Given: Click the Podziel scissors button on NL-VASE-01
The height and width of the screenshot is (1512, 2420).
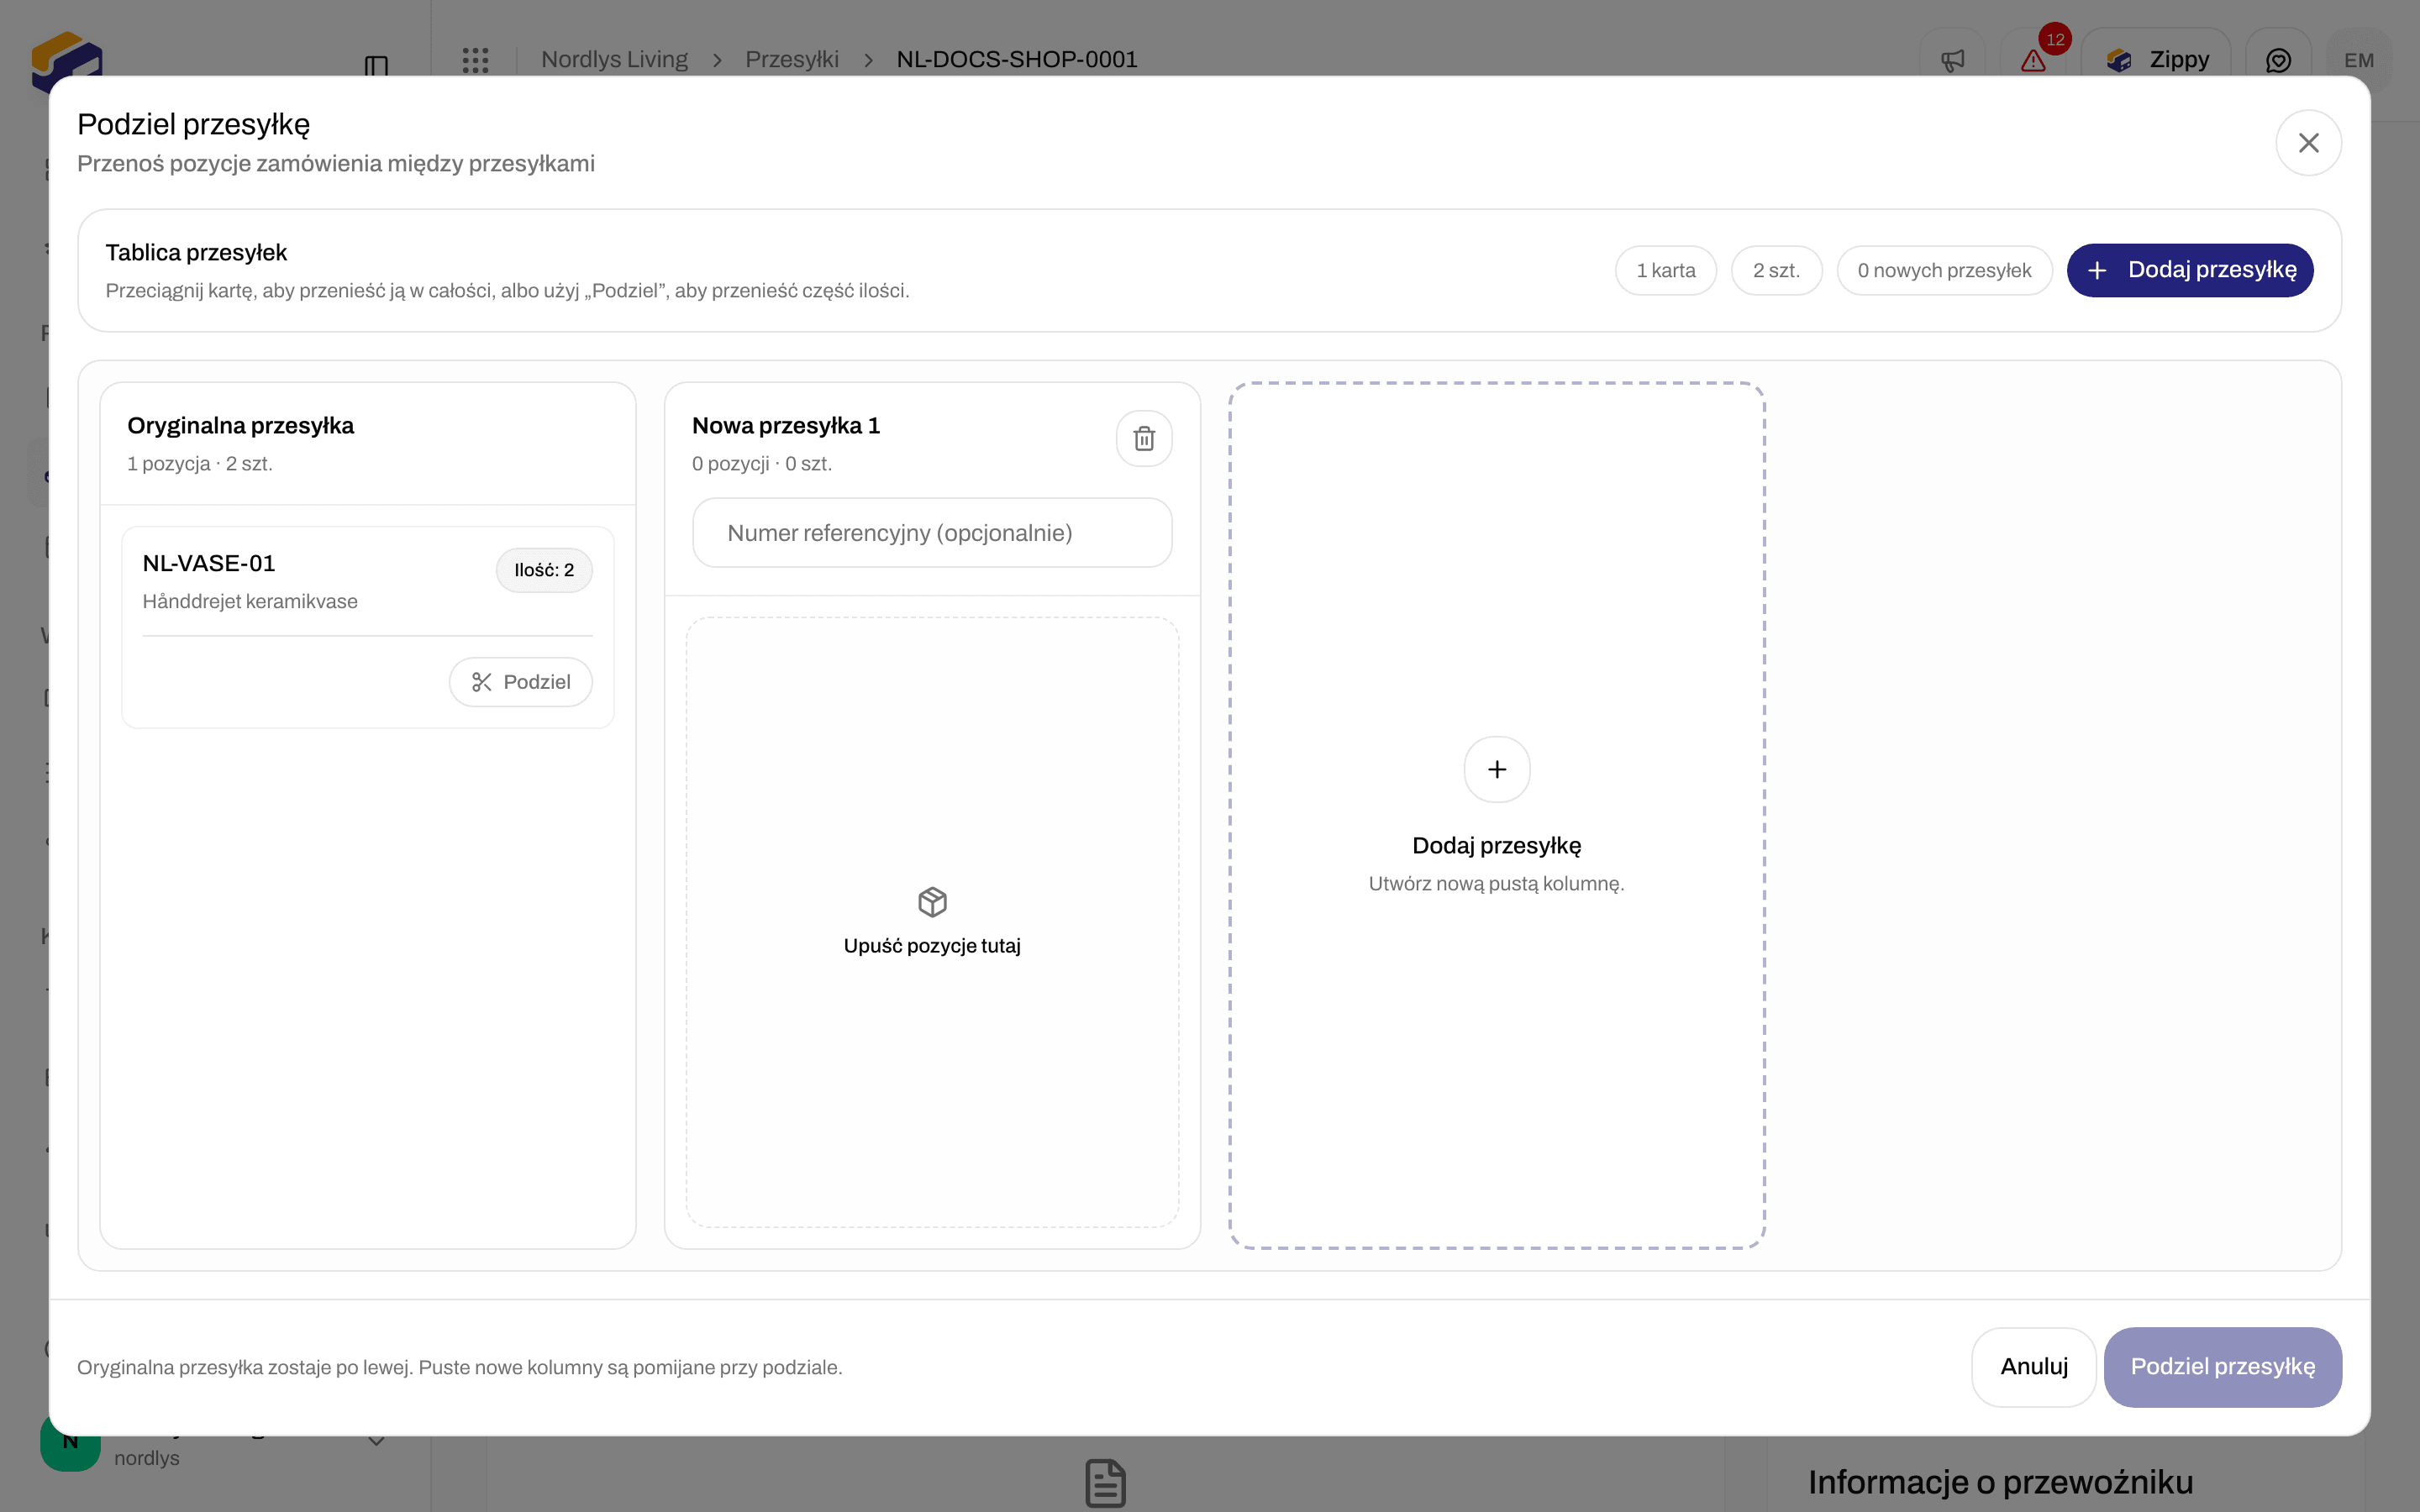Looking at the screenshot, I should point(520,682).
